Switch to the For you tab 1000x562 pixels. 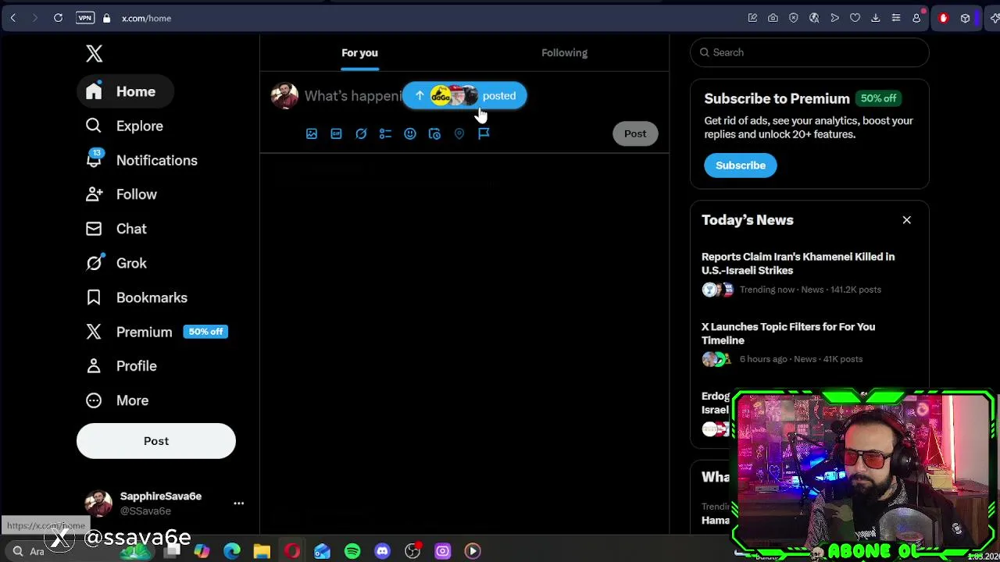click(x=359, y=52)
